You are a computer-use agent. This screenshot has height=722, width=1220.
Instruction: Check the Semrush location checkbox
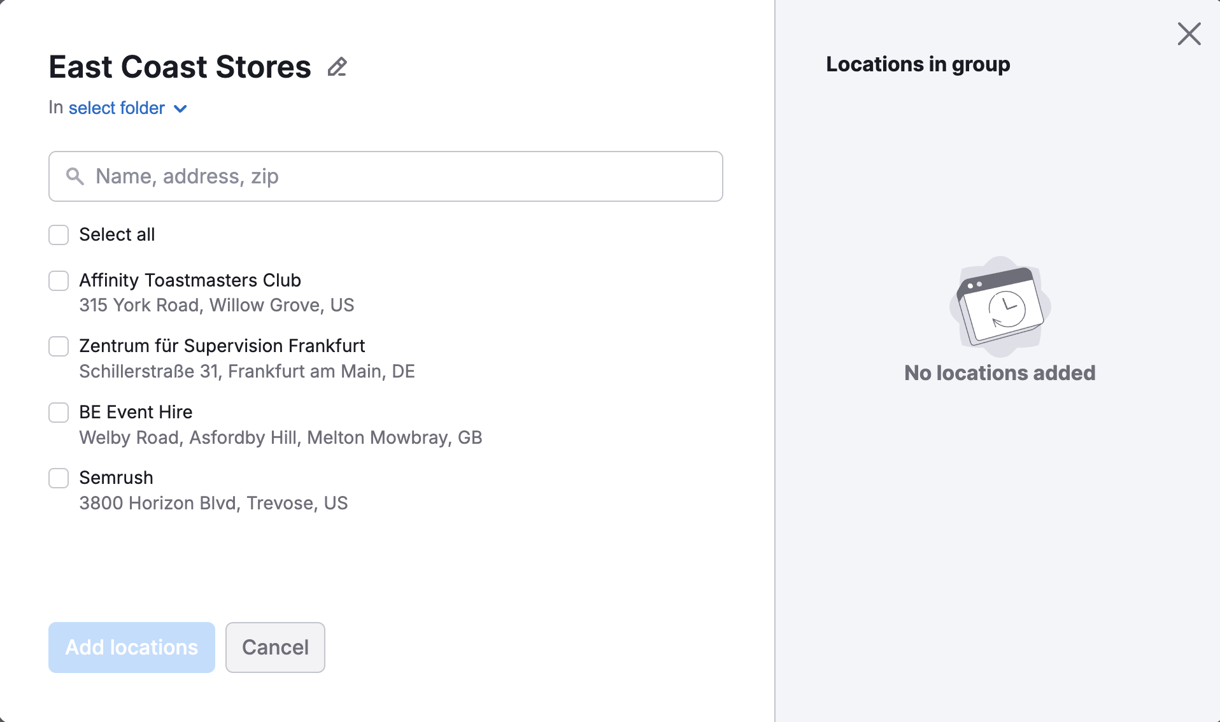coord(58,478)
